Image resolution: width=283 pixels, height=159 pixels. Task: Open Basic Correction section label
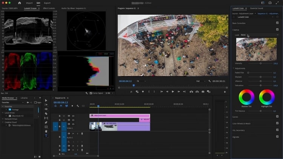click(x=239, y=23)
